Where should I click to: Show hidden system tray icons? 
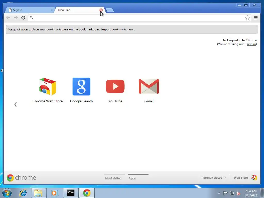point(219,193)
